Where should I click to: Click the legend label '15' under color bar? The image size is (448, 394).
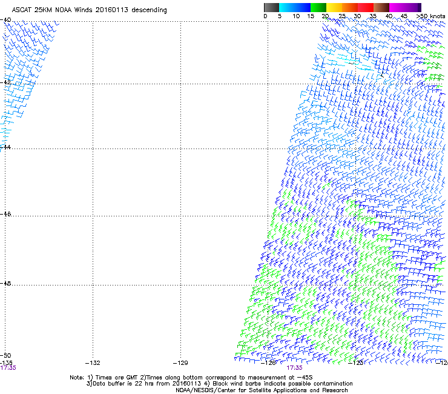(311, 16)
